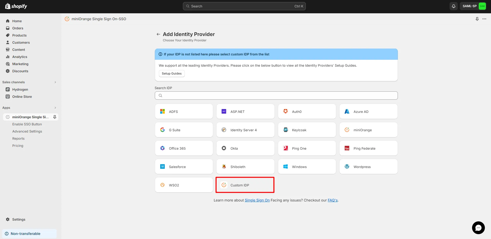Choose the Wordpress identity provider
Image resolution: width=491 pixels, height=239 pixels.
pyautogui.click(x=368, y=167)
